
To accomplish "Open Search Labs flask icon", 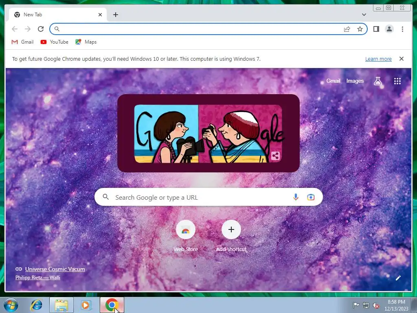I will pyautogui.click(x=377, y=81).
